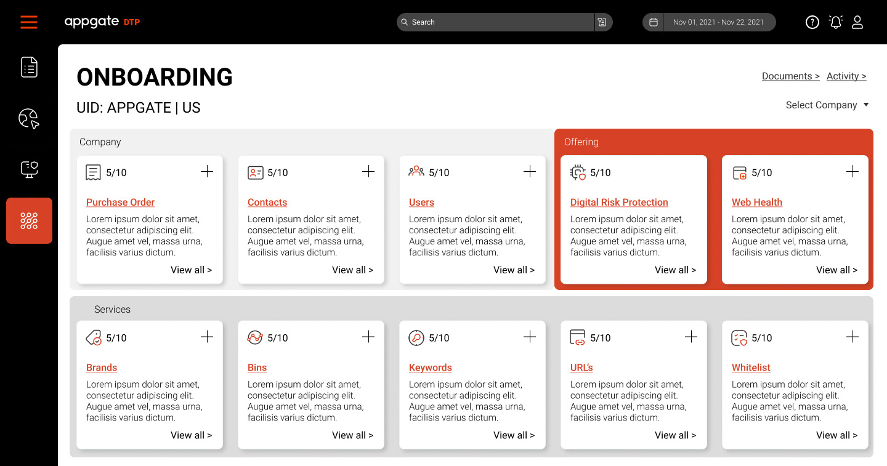This screenshot has width=887, height=466.
Task: Click View all on the Keywords card
Action: pyautogui.click(x=514, y=435)
